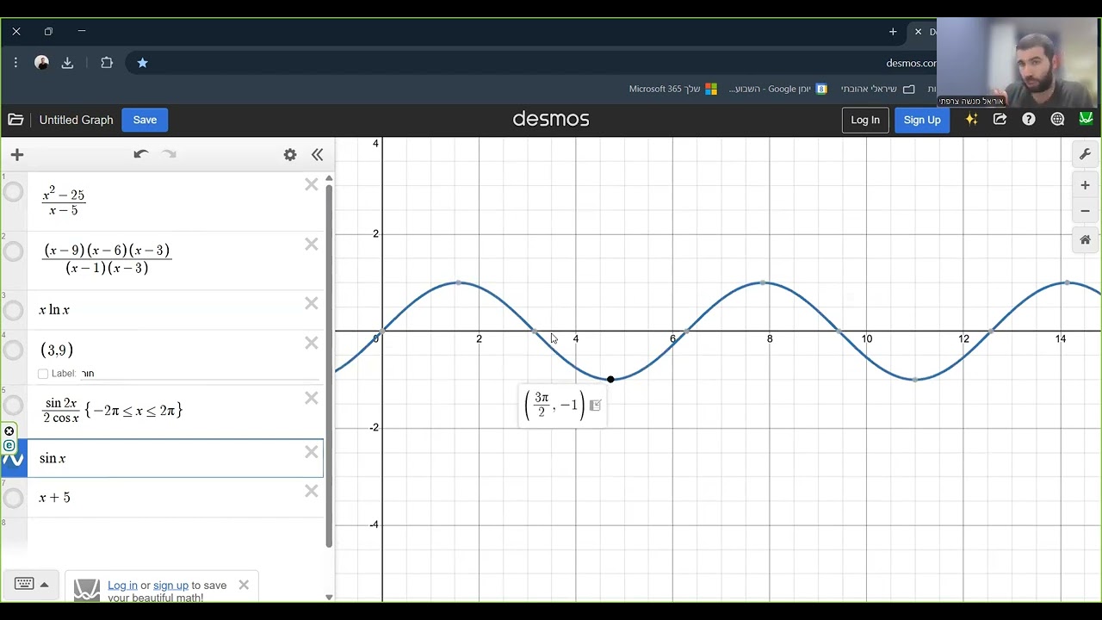Screen dimensions: 1102x620
Task: Toggle visibility of x + 5 expression
Action: pyautogui.click(x=14, y=498)
